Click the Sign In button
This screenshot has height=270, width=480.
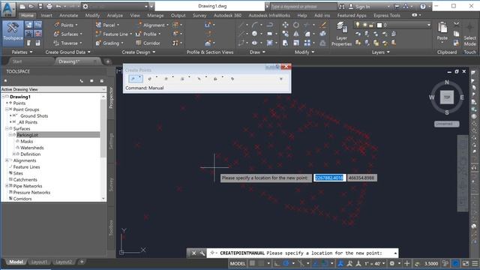[359, 7]
